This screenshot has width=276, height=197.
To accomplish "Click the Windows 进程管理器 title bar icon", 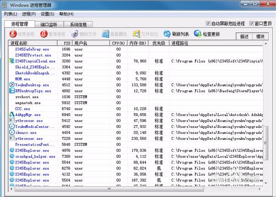I will (4, 5).
